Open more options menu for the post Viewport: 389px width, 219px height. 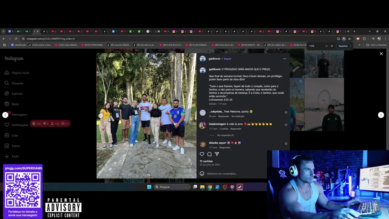pyautogui.click(x=284, y=59)
